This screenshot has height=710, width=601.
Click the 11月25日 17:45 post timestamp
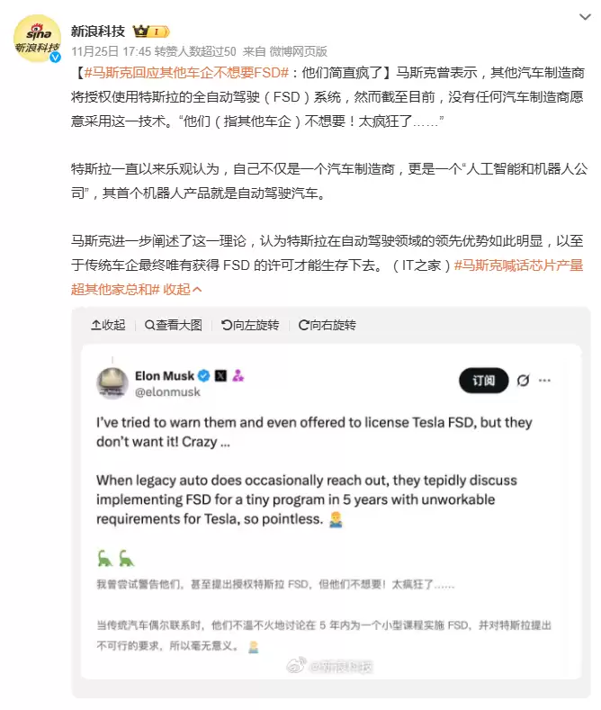111,51
